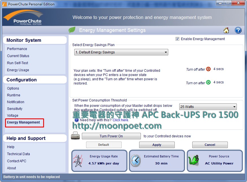Expand the Default Energy Savings plan dropdown
This screenshot has height=182, width=247.
(x=121, y=52)
